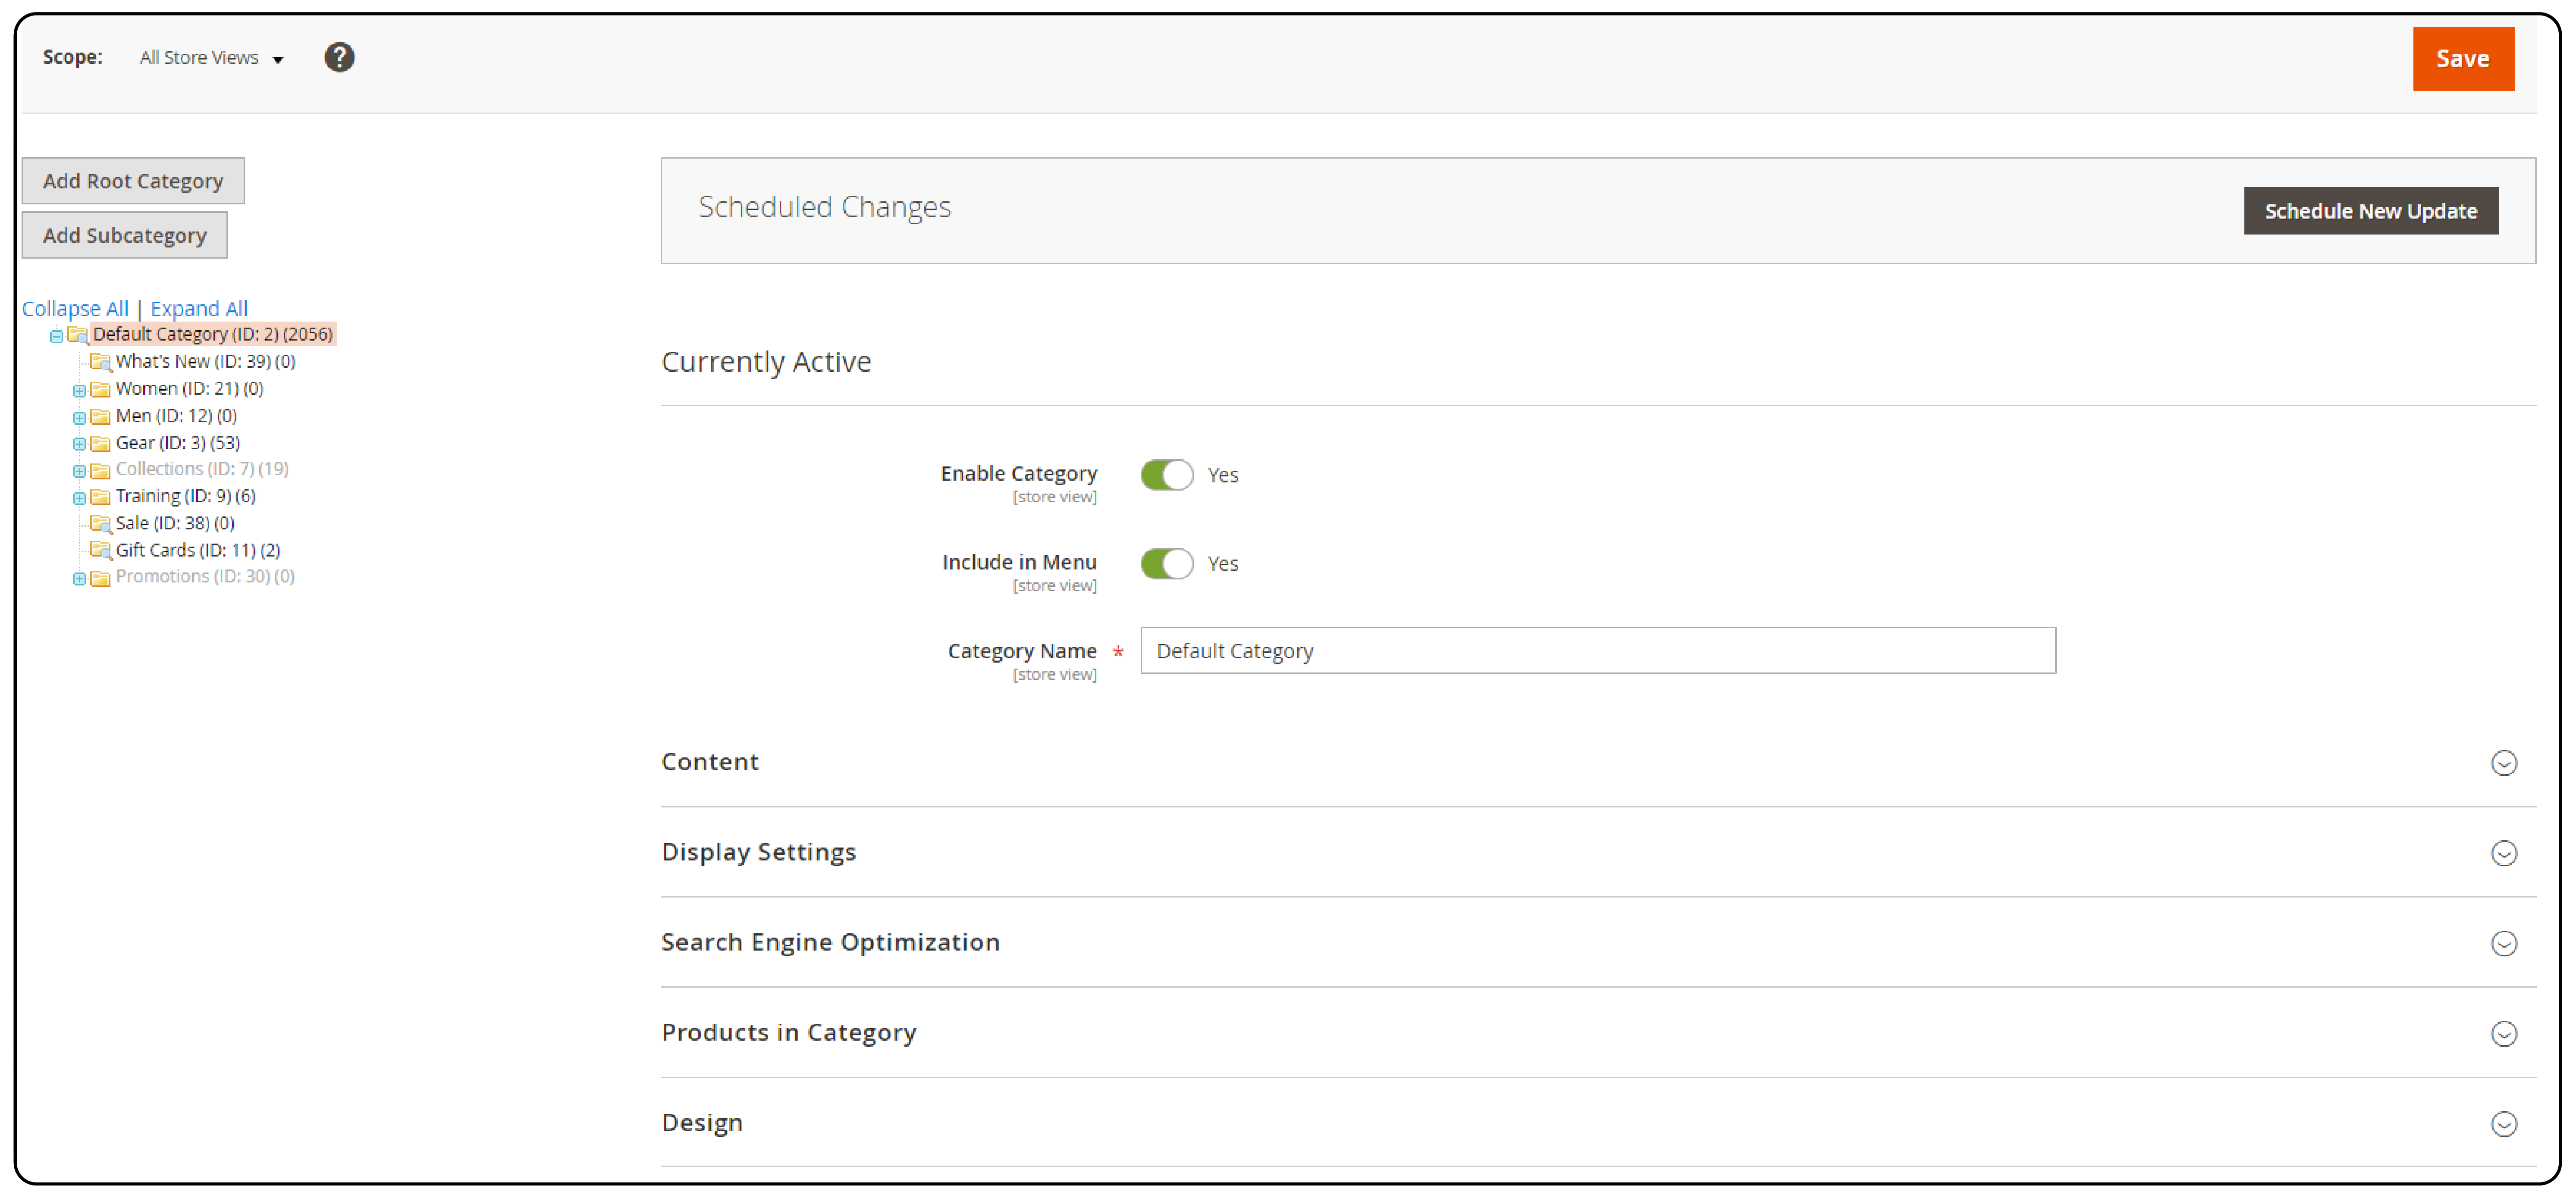
Task: Click the Category Name input field
Action: point(1597,651)
